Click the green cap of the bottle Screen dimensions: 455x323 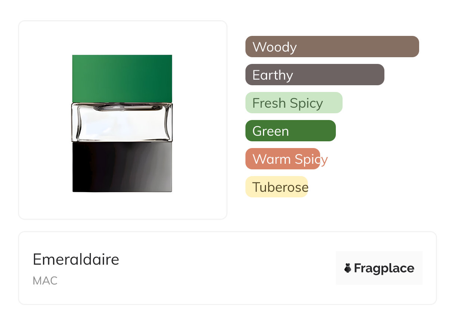pos(122,79)
